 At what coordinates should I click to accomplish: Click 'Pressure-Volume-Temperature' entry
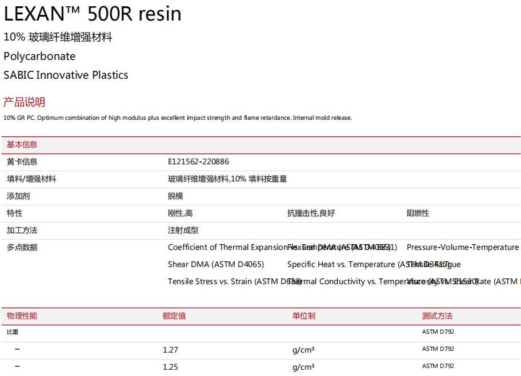463,247
